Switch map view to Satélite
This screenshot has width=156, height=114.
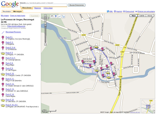(142, 16)
